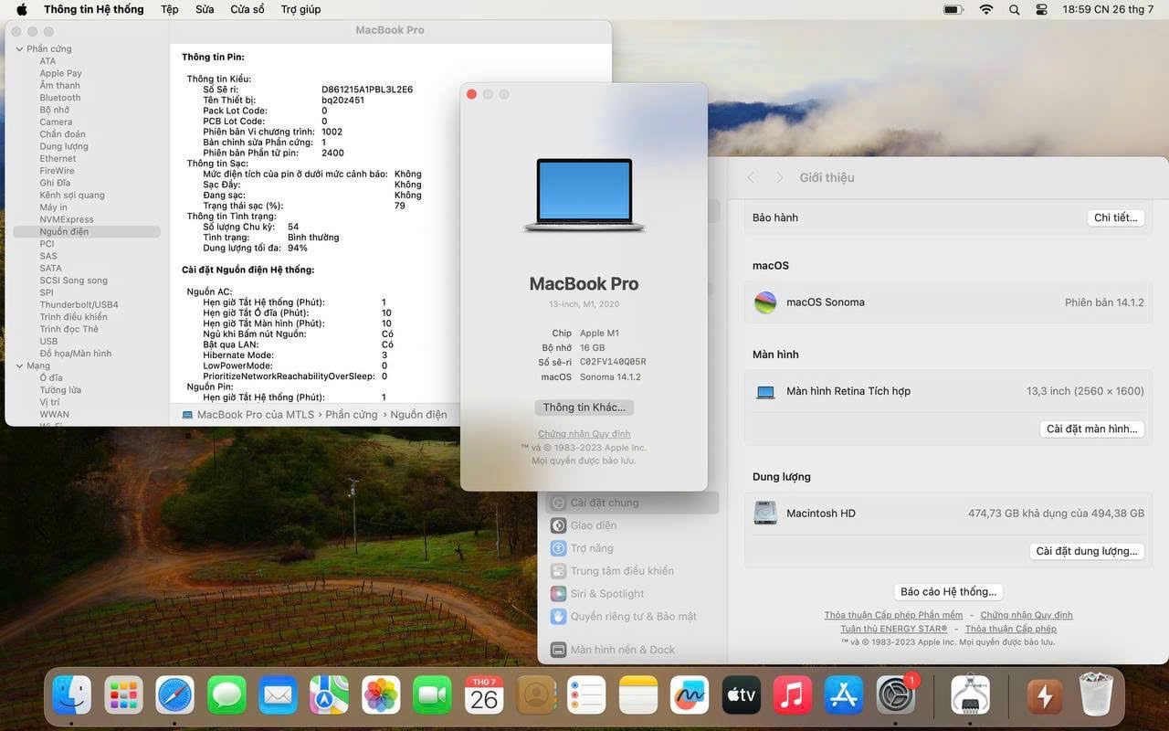This screenshot has width=1169, height=731.
Task: Open Màn hình nền & Dock settings
Action: (x=632, y=650)
